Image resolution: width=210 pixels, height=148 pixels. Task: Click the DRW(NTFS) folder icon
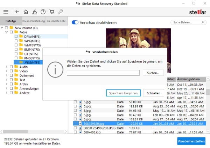point(21,36)
